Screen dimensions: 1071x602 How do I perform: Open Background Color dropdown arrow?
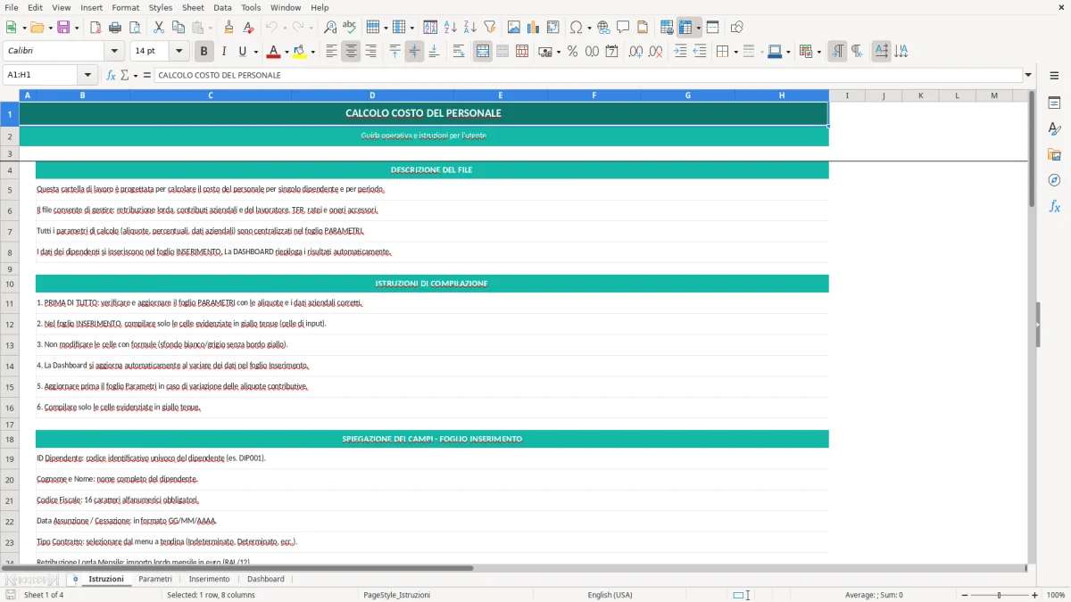pyautogui.click(x=312, y=52)
